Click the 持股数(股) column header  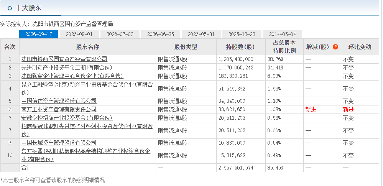(x=241, y=47)
